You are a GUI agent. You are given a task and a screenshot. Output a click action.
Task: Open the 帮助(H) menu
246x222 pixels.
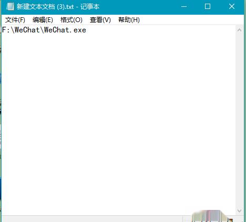(129, 20)
